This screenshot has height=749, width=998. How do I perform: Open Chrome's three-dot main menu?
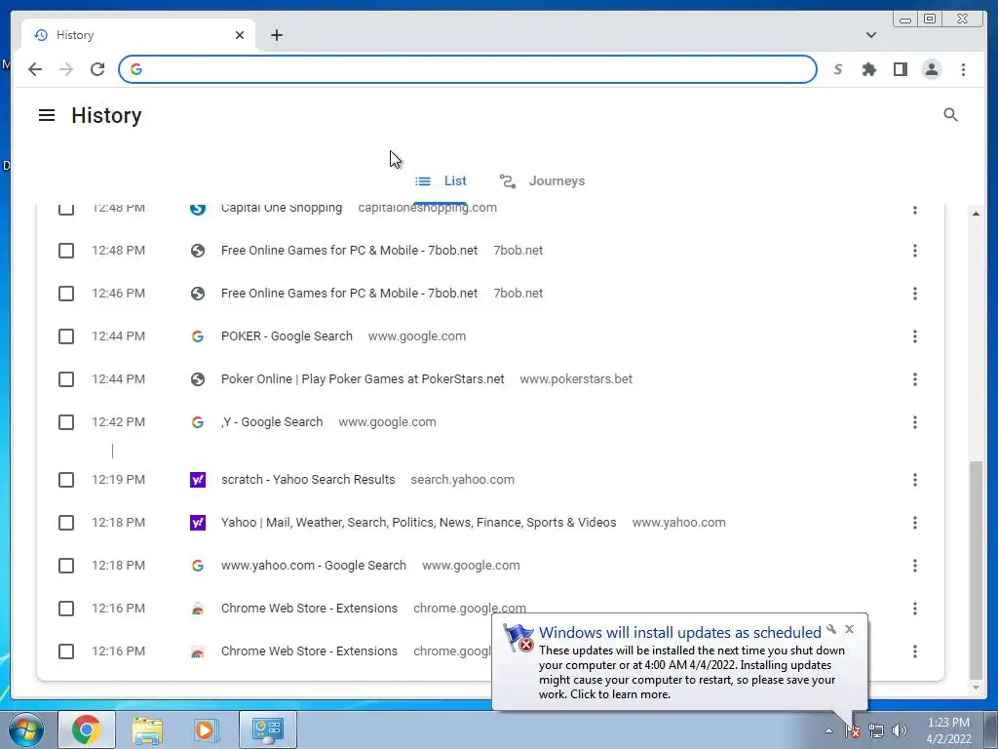point(963,69)
